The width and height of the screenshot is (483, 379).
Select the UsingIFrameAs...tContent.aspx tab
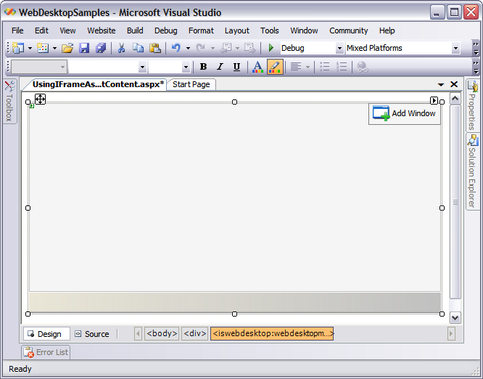[97, 84]
